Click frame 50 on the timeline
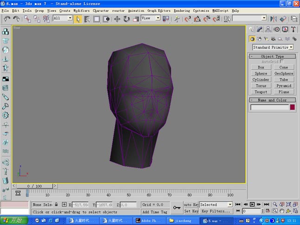This screenshot has width=300, height=225. point(129,194)
